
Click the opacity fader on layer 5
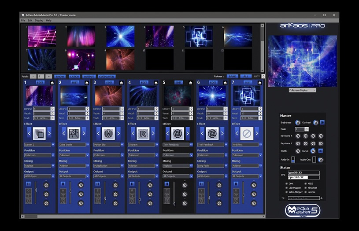click(174, 193)
